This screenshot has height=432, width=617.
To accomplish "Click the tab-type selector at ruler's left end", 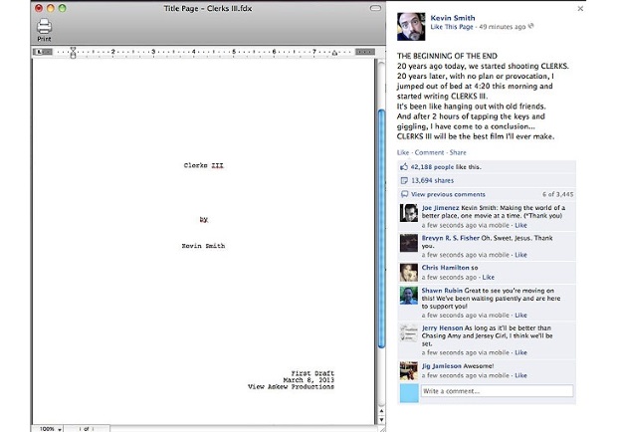I will tap(40, 52).
